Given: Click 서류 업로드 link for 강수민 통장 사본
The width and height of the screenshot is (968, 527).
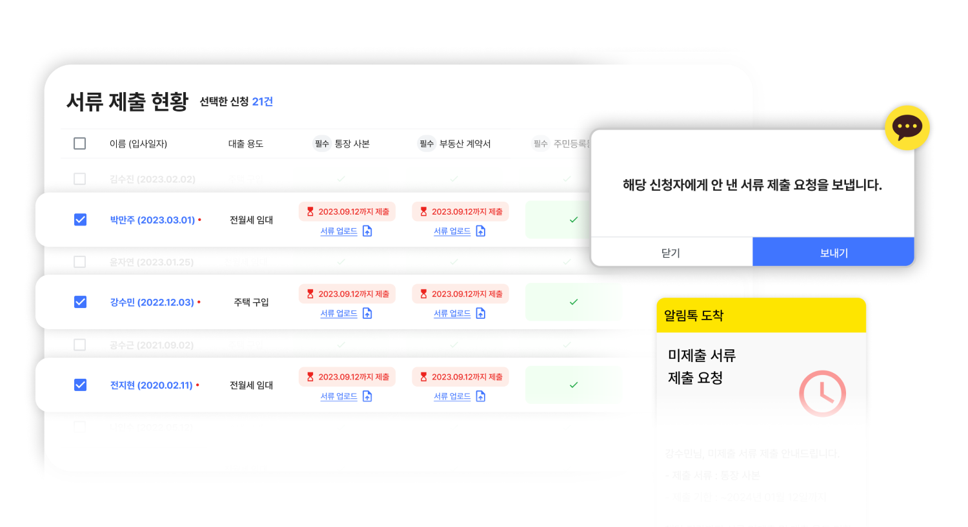Looking at the screenshot, I should pyautogui.click(x=339, y=313).
